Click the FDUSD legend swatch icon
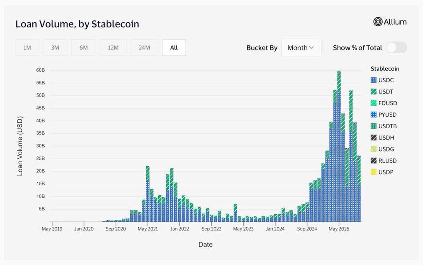The height and width of the screenshot is (265, 423). (x=373, y=103)
